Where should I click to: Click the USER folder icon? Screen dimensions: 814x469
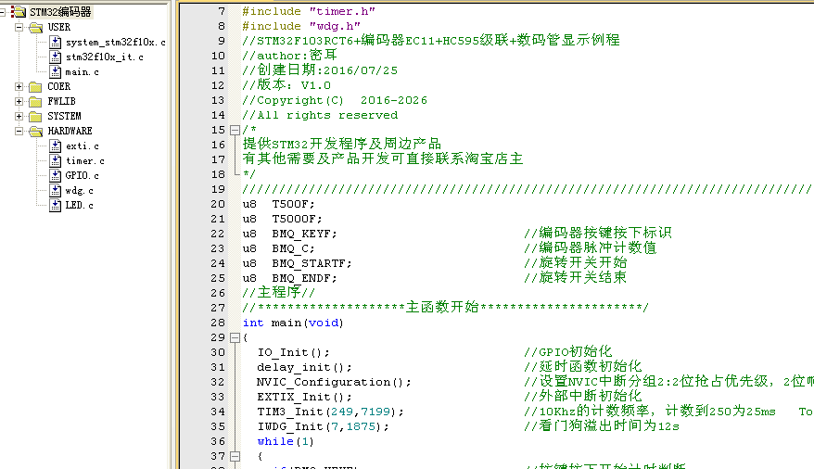[36, 27]
